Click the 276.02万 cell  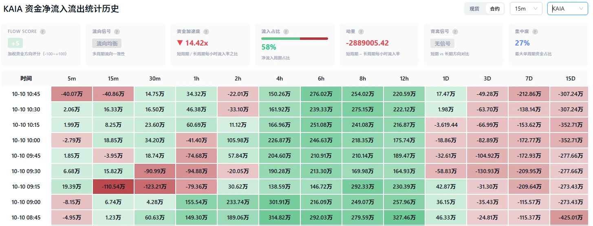321,94
